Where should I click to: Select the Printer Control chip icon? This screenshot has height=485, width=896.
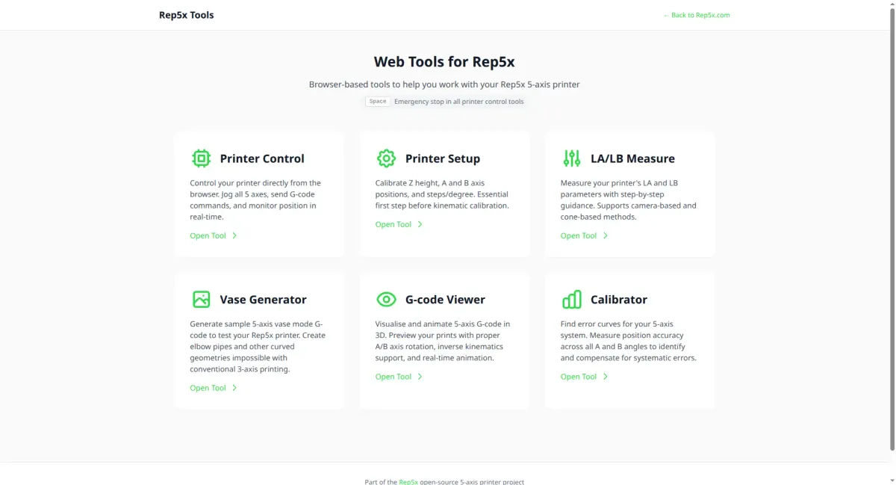(x=201, y=158)
